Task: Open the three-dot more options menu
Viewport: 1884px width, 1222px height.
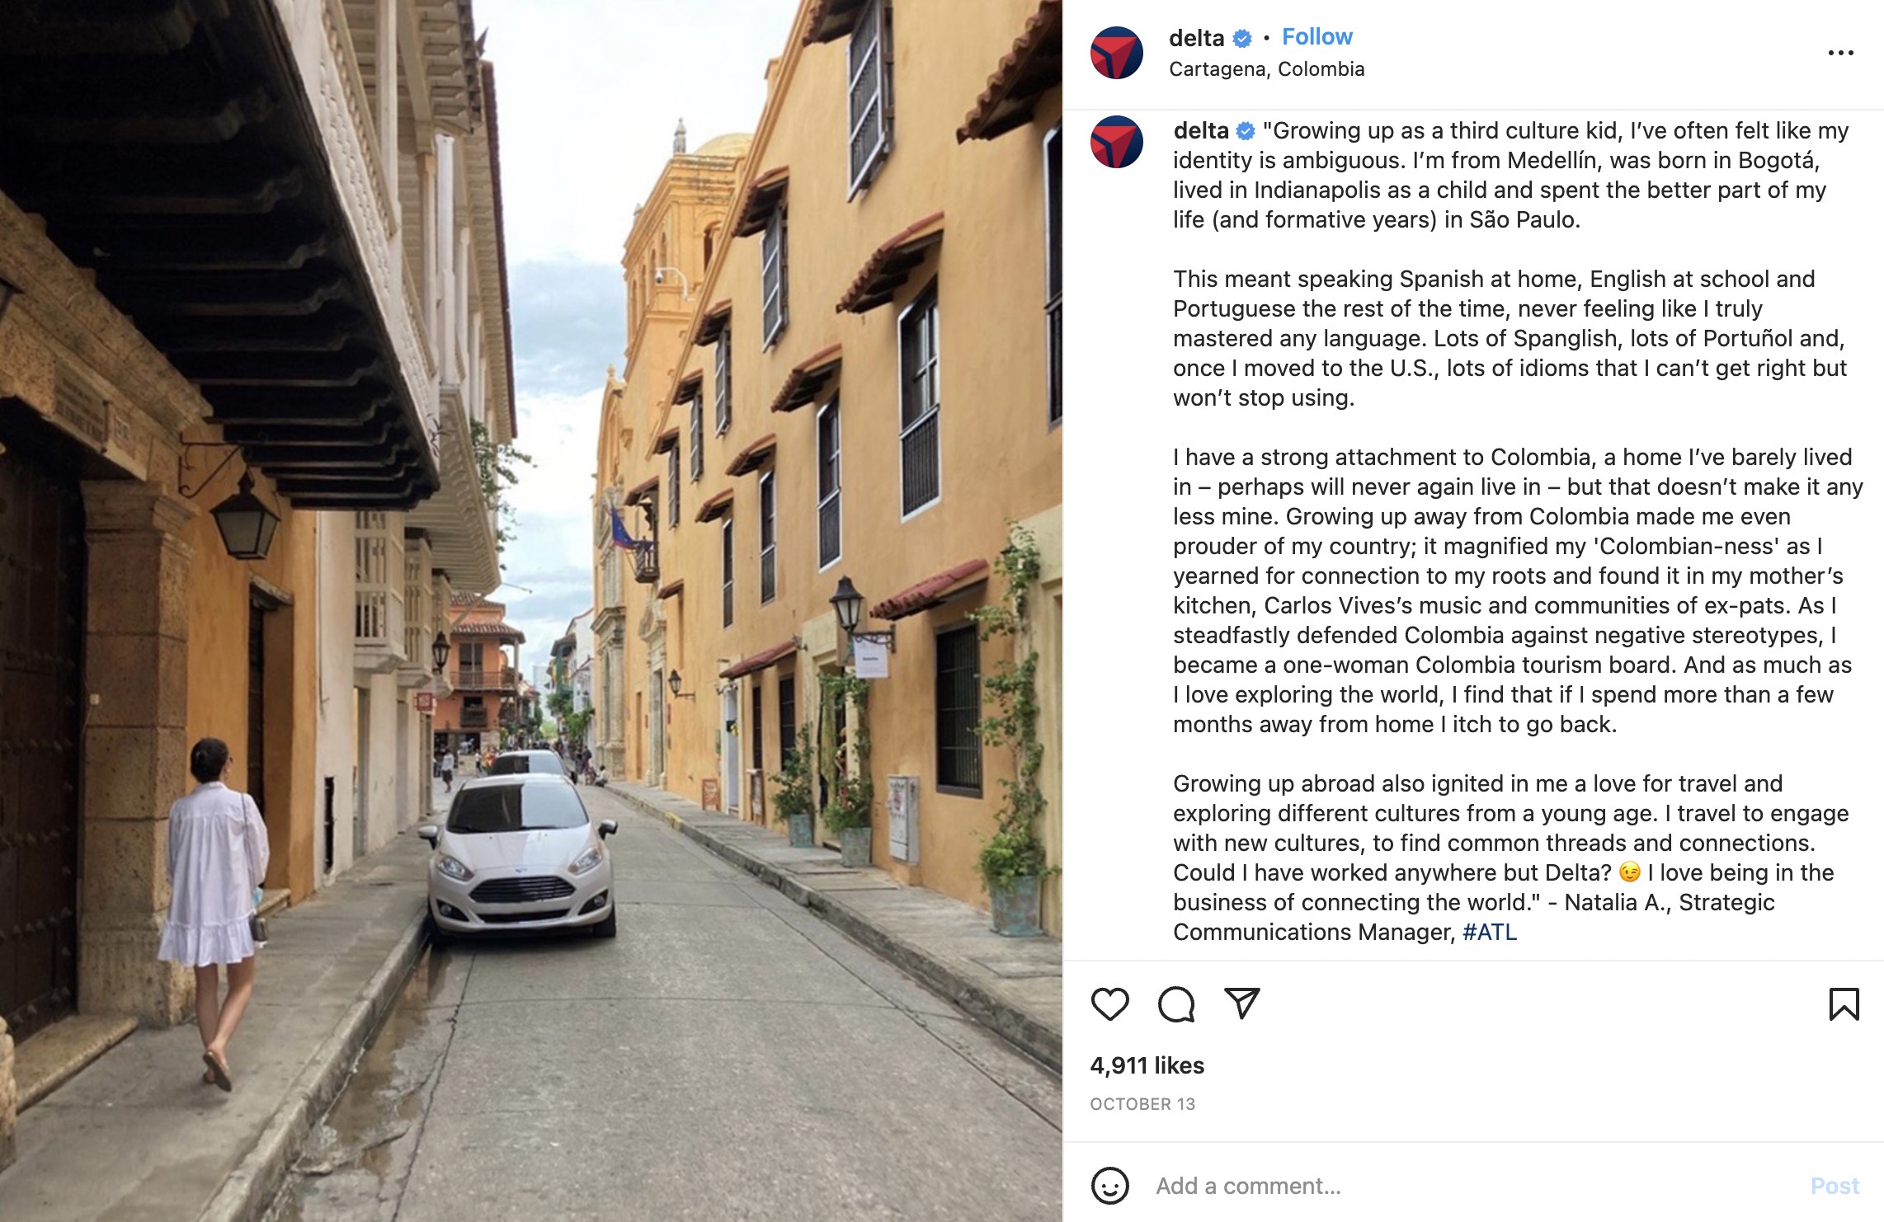Action: (1840, 53)
